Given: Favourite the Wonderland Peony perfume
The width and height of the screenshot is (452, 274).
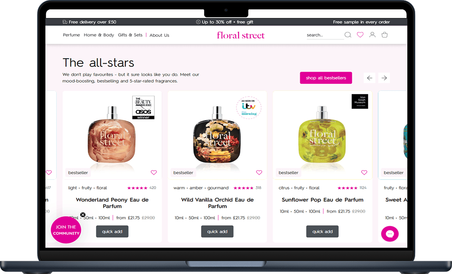Looking at the screenshot, I should pyautogui.click(x=154, y=173).
